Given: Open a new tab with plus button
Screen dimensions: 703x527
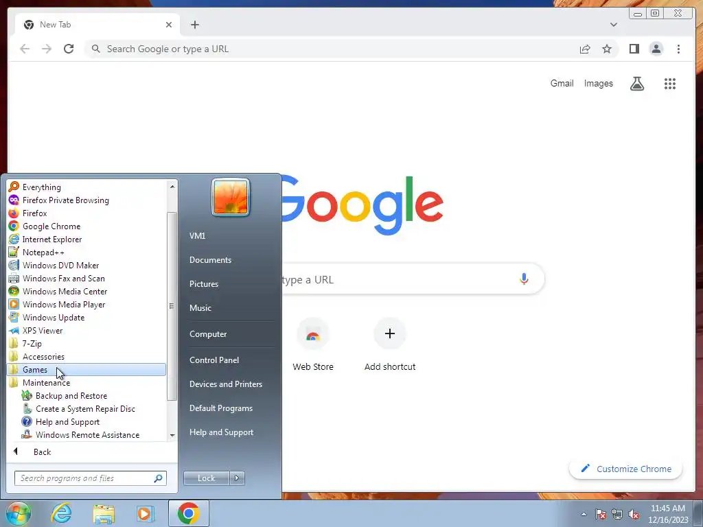Looking at the screenshot, I should click(194, 25).
